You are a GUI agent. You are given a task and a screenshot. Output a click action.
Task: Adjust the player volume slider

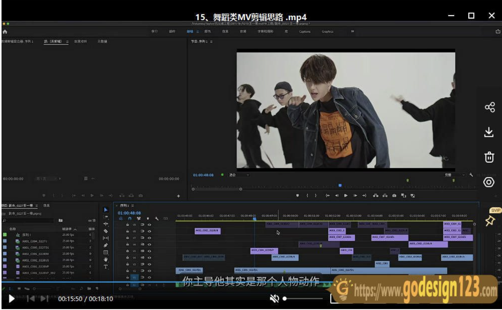303,299
